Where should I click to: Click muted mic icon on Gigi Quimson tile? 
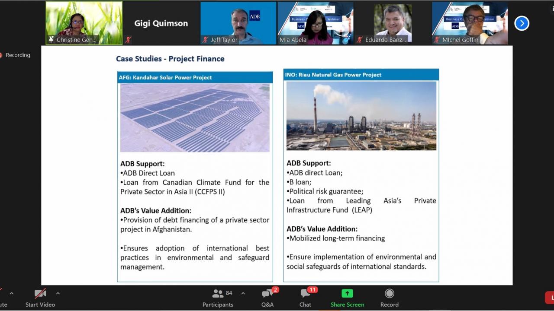pyautogui.click(x=128, y=39)
